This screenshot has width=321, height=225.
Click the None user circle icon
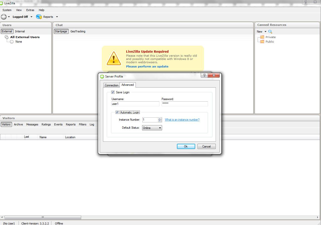click(12, 42)
